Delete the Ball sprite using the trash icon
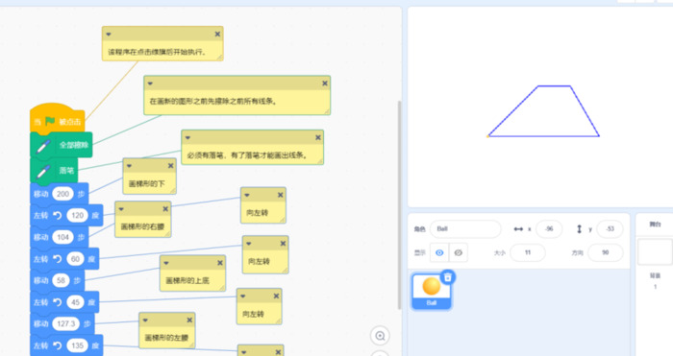 [x=448, y=277]
